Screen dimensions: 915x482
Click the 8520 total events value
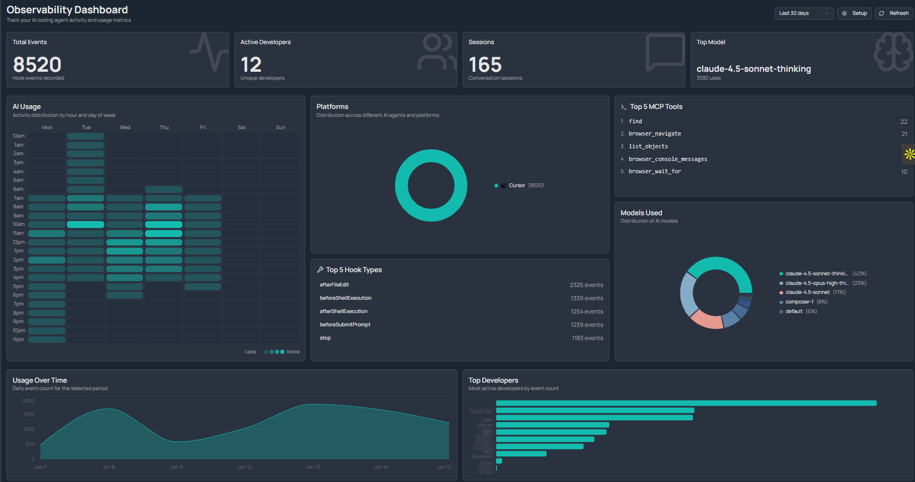pos(37,65)
